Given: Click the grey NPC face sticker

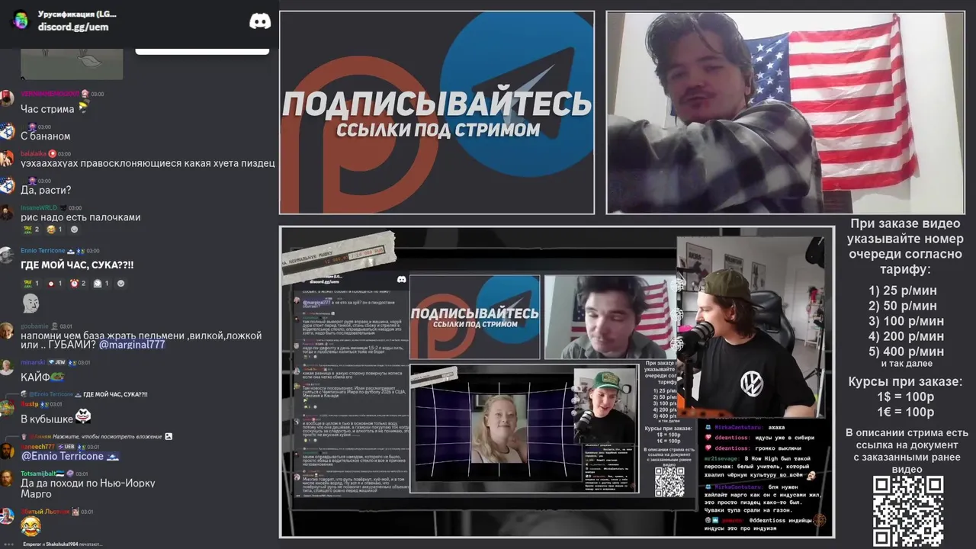Looking at the screenshot, I should point(30,304).
